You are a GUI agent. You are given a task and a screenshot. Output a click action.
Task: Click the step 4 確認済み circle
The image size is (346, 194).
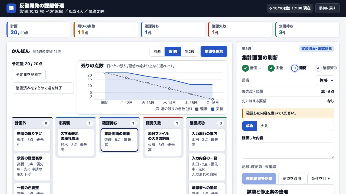click(318, 68)
